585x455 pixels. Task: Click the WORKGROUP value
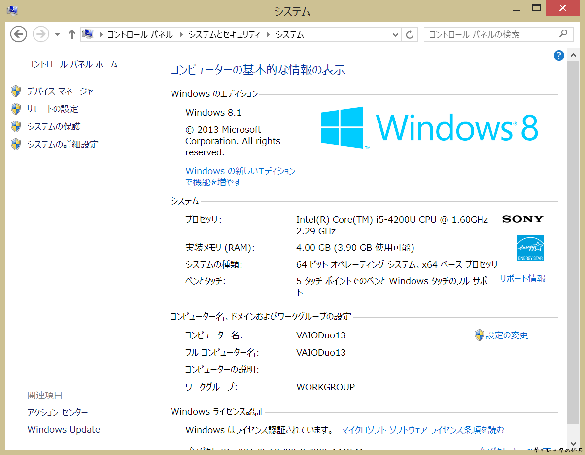(x=325, y=387)
